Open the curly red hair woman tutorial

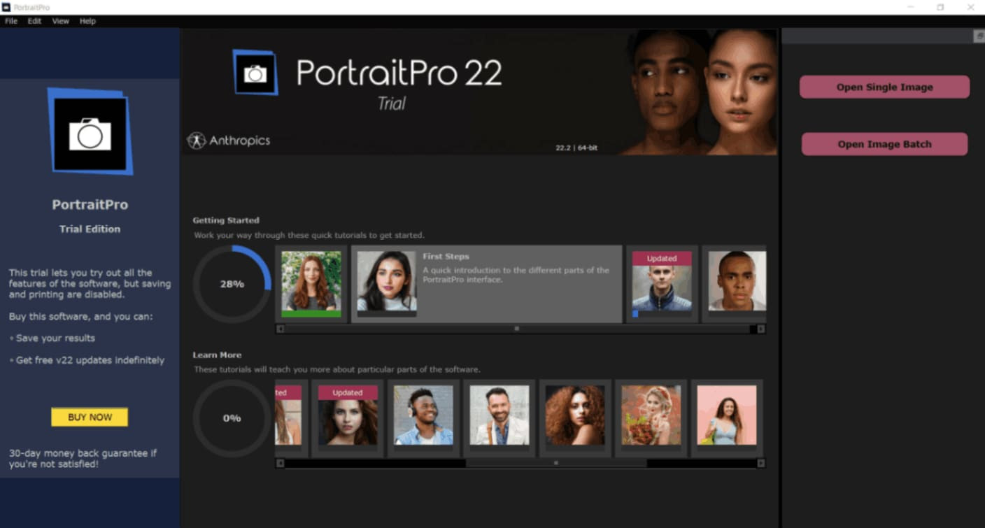coord(575,418)
